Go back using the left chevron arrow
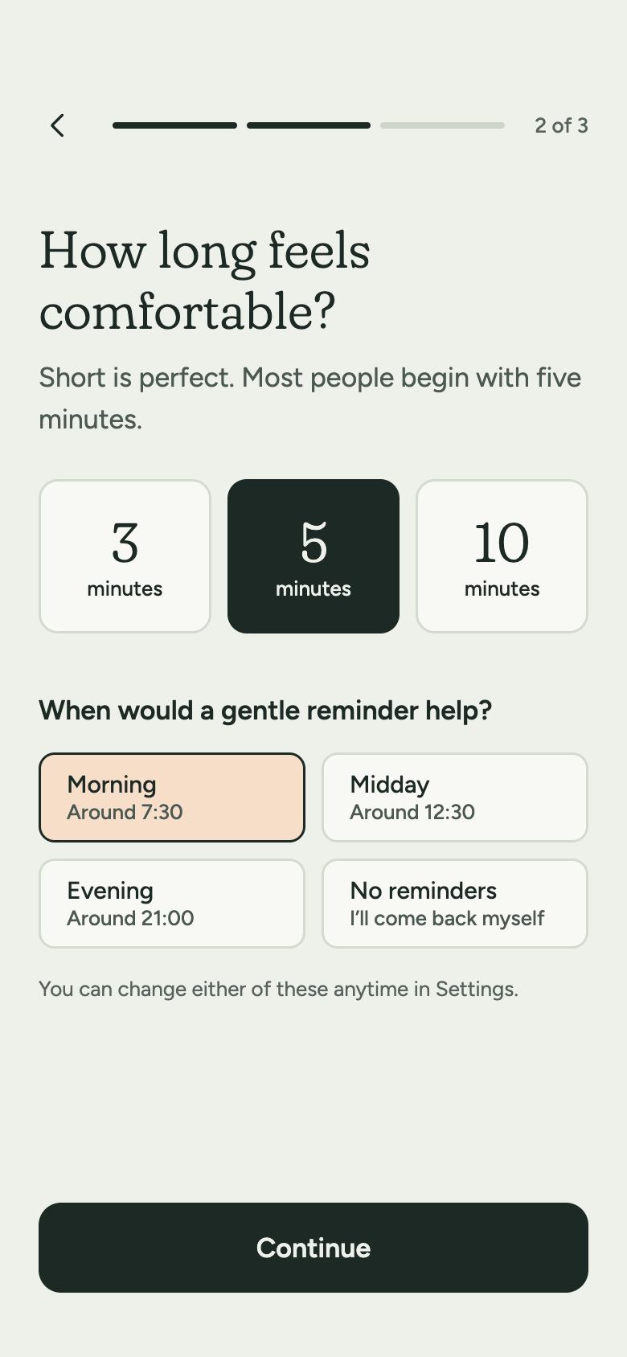This screenshot has height=1357, width=627. pos(57,125)
